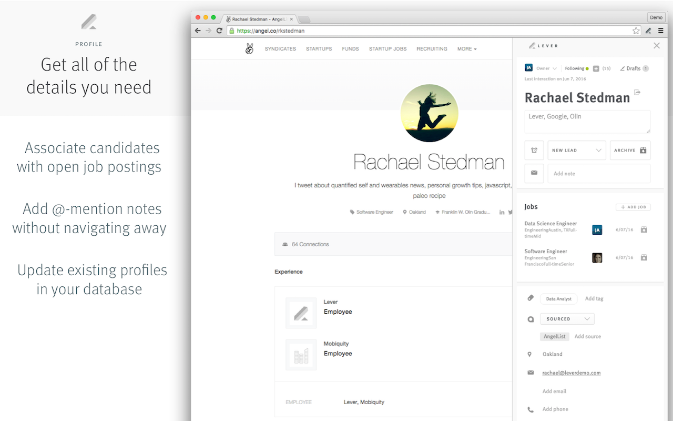Open the Chrome hamburger menu

661,31
